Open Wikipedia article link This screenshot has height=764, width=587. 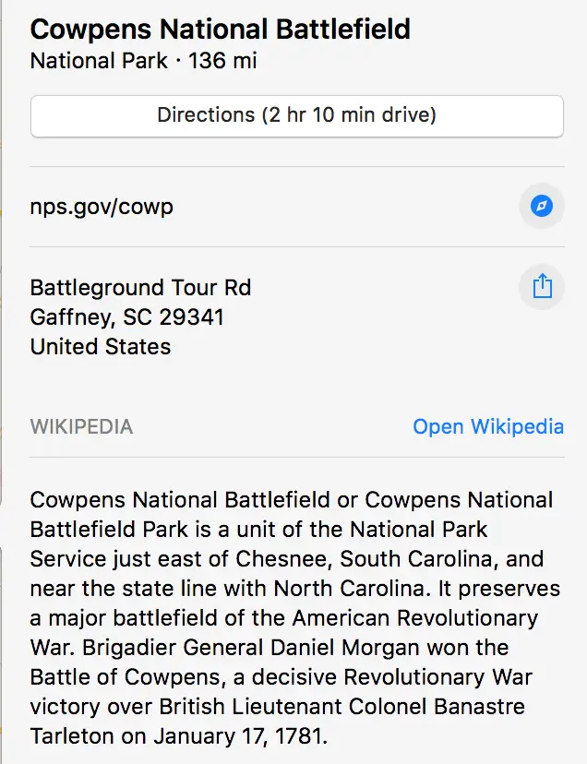[487, 426]
